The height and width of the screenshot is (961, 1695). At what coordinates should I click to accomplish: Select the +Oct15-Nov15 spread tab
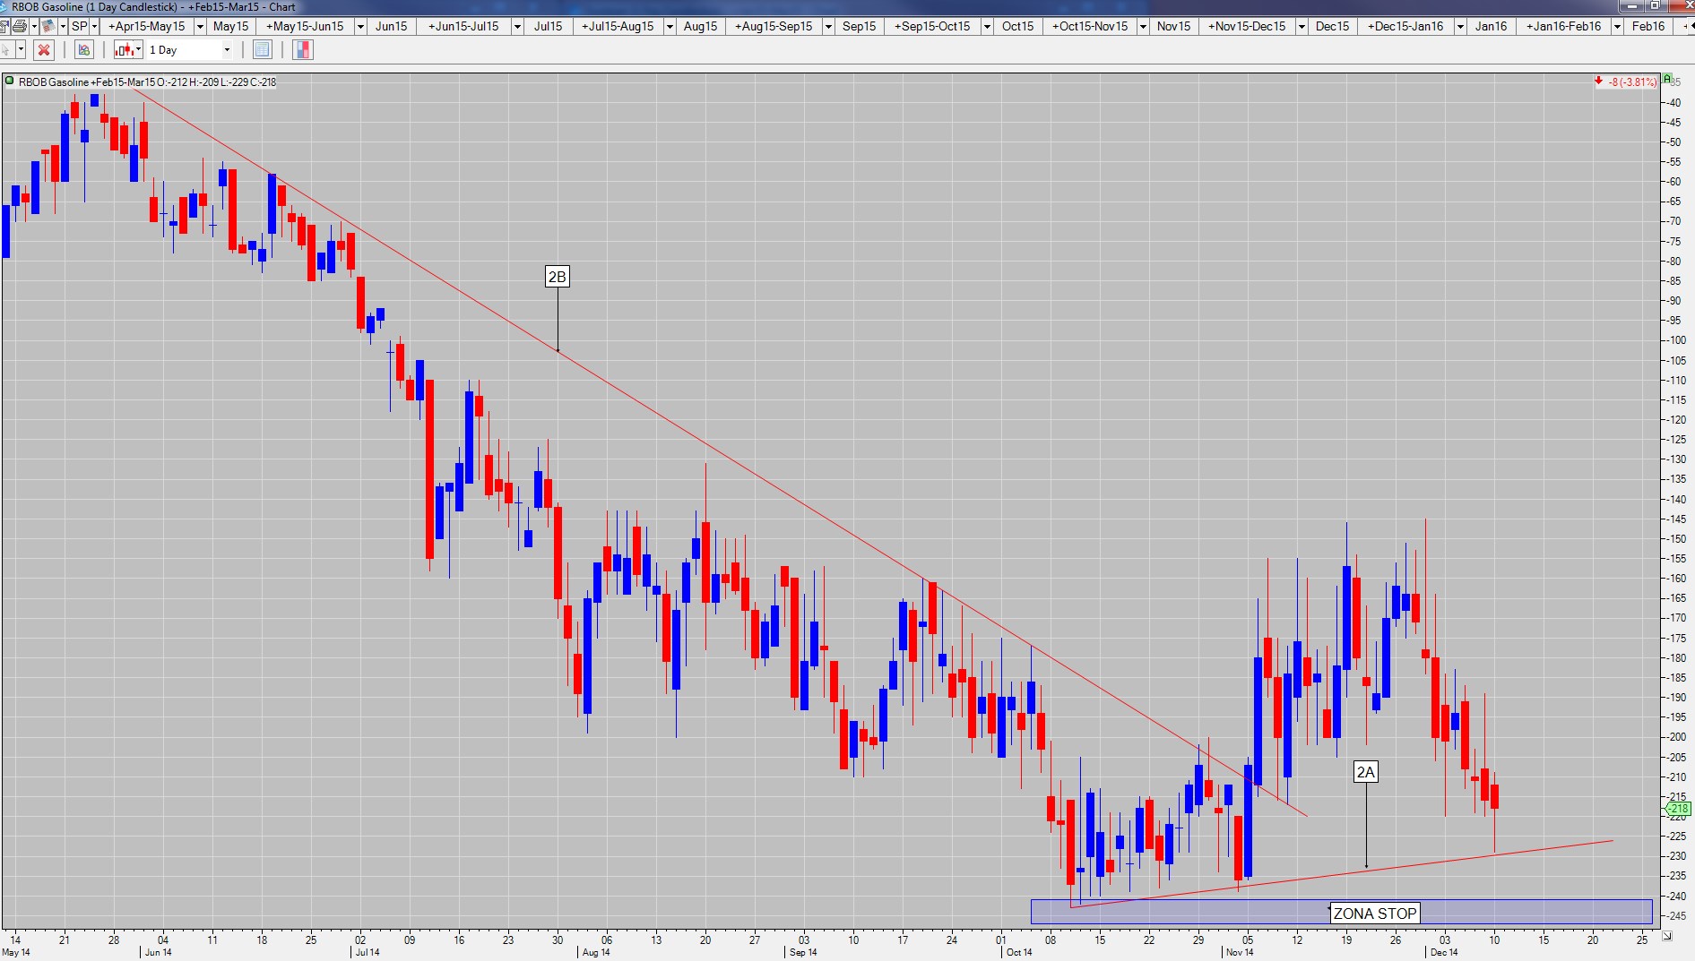click(x=1090, y=27)
